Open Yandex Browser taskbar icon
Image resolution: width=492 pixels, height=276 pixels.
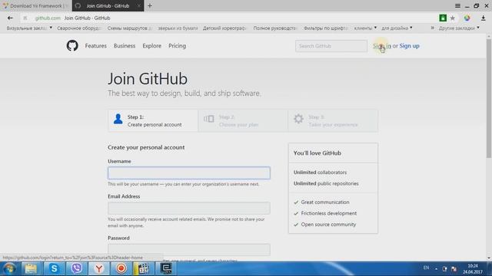tap(99, 268)
